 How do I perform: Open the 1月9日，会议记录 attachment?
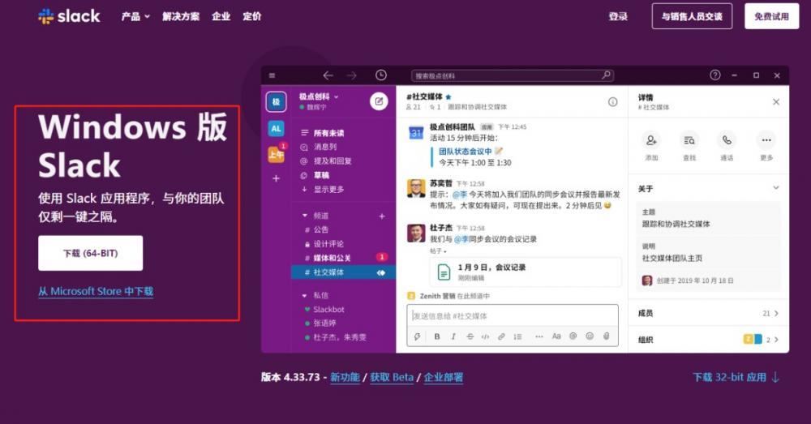click(x=526, y=272)
